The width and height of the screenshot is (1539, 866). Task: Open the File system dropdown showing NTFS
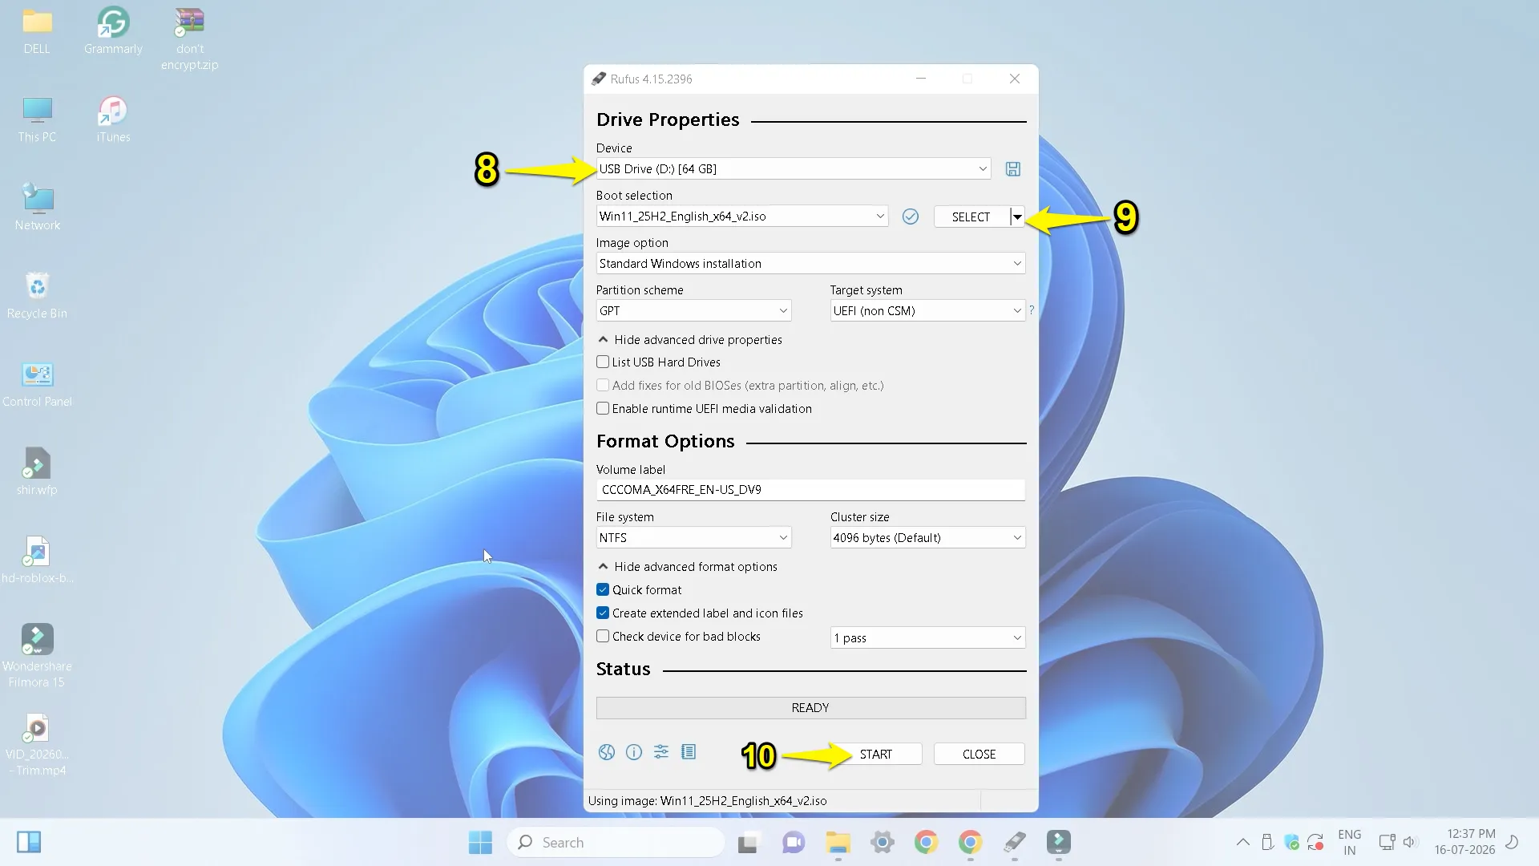point(693,538)
